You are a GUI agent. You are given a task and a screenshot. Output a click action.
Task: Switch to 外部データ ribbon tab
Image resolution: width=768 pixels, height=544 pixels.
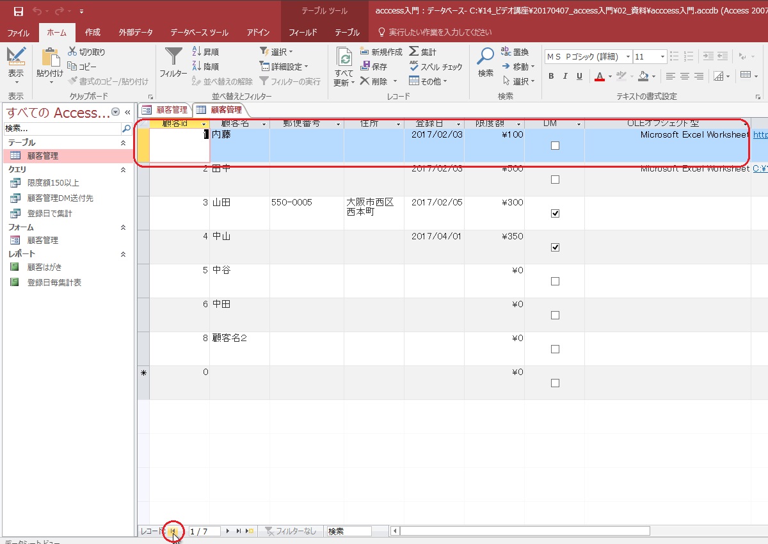(135, 33)
